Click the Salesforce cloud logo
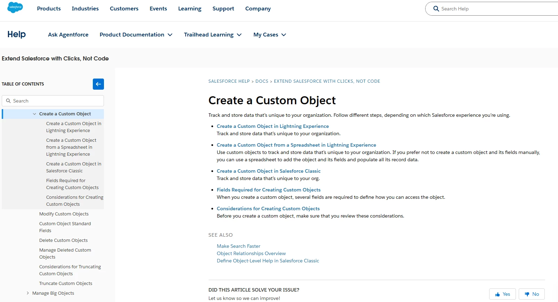The height and width of the screenshot is (302, 558). (x=15, y=7)
